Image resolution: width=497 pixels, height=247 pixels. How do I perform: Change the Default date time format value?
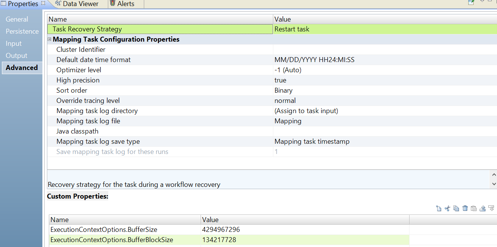[x=385, y=60]
